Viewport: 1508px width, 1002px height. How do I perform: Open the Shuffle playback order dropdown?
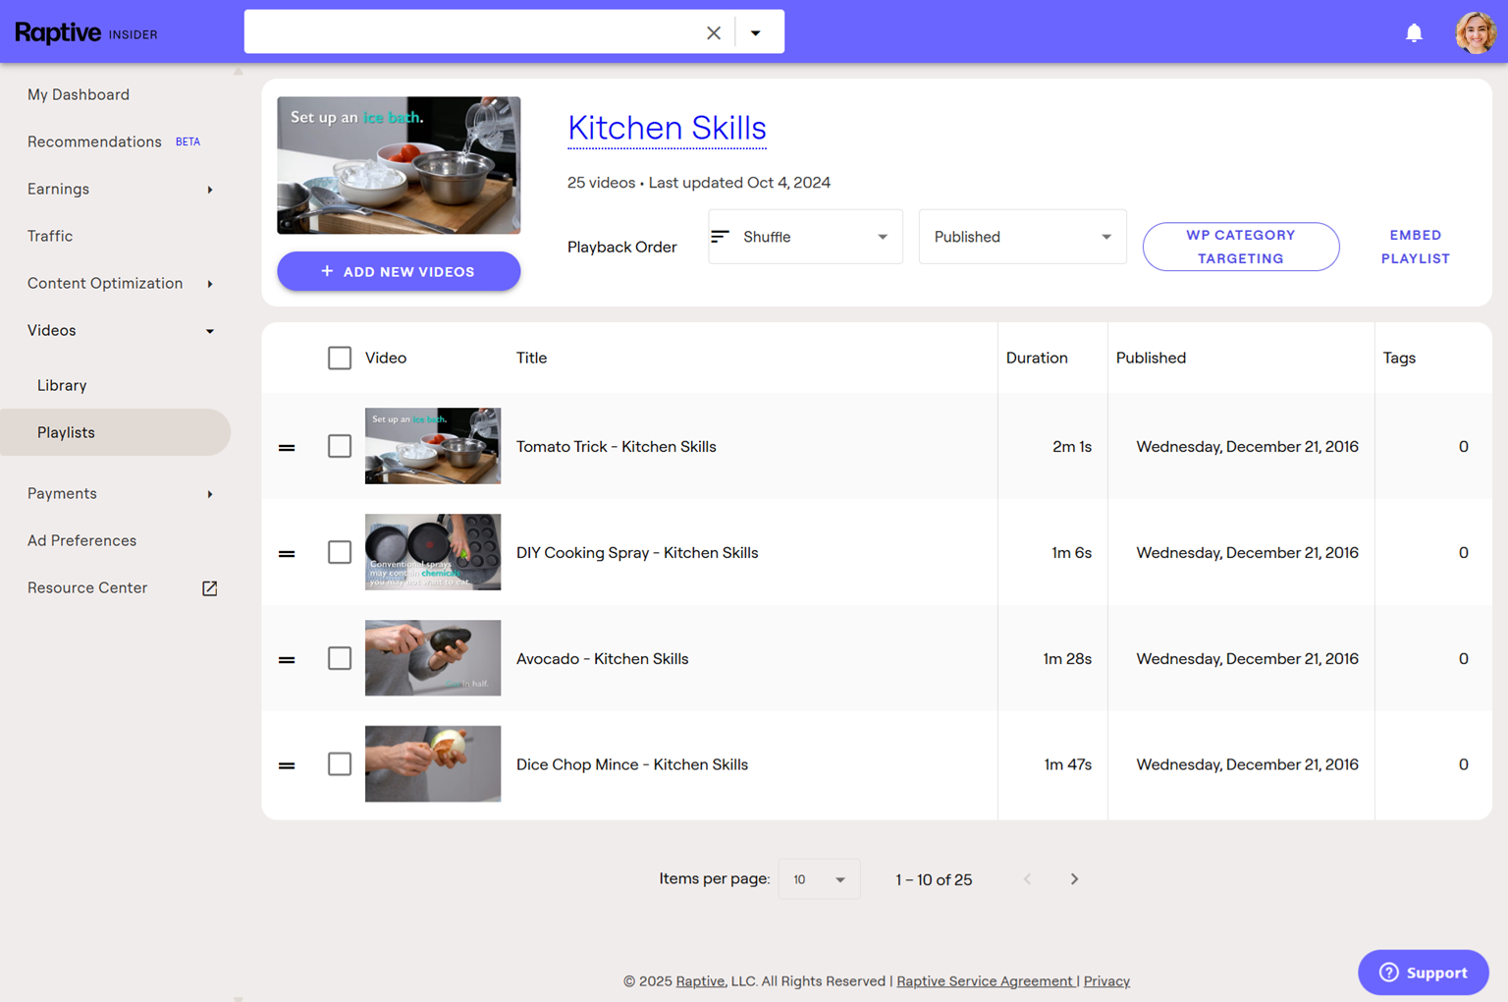[x=805, y=237]
